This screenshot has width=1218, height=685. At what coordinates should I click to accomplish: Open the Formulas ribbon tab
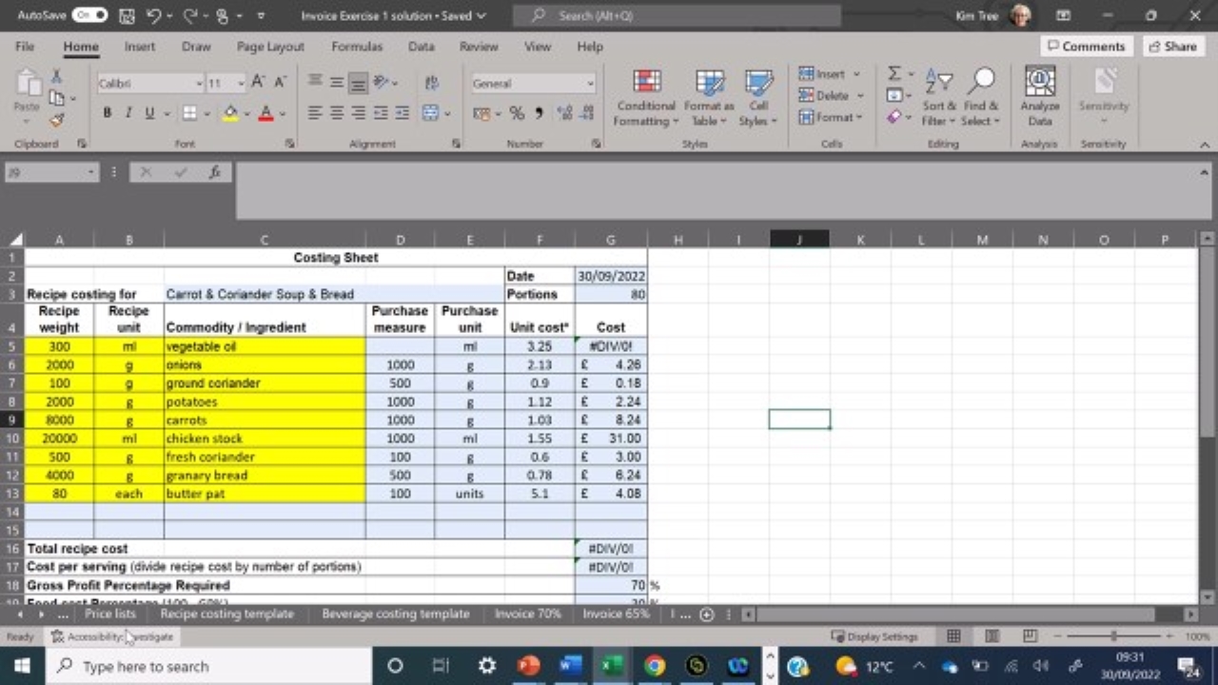click(357, 47)
